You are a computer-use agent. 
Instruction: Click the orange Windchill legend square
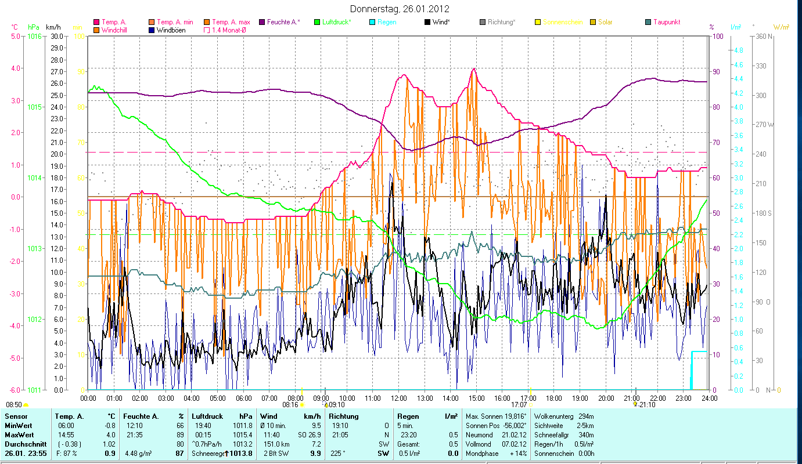tap(96, 30)
